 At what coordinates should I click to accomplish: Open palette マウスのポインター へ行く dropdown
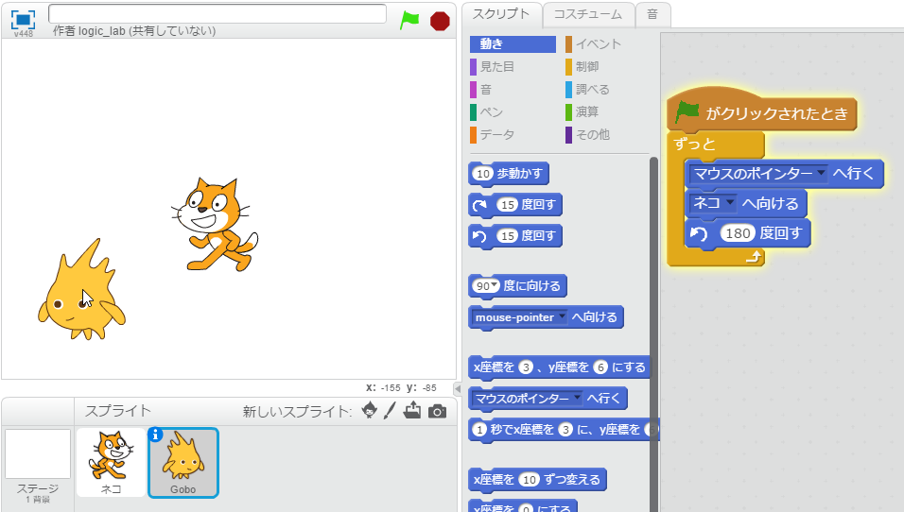coord(577,398)
